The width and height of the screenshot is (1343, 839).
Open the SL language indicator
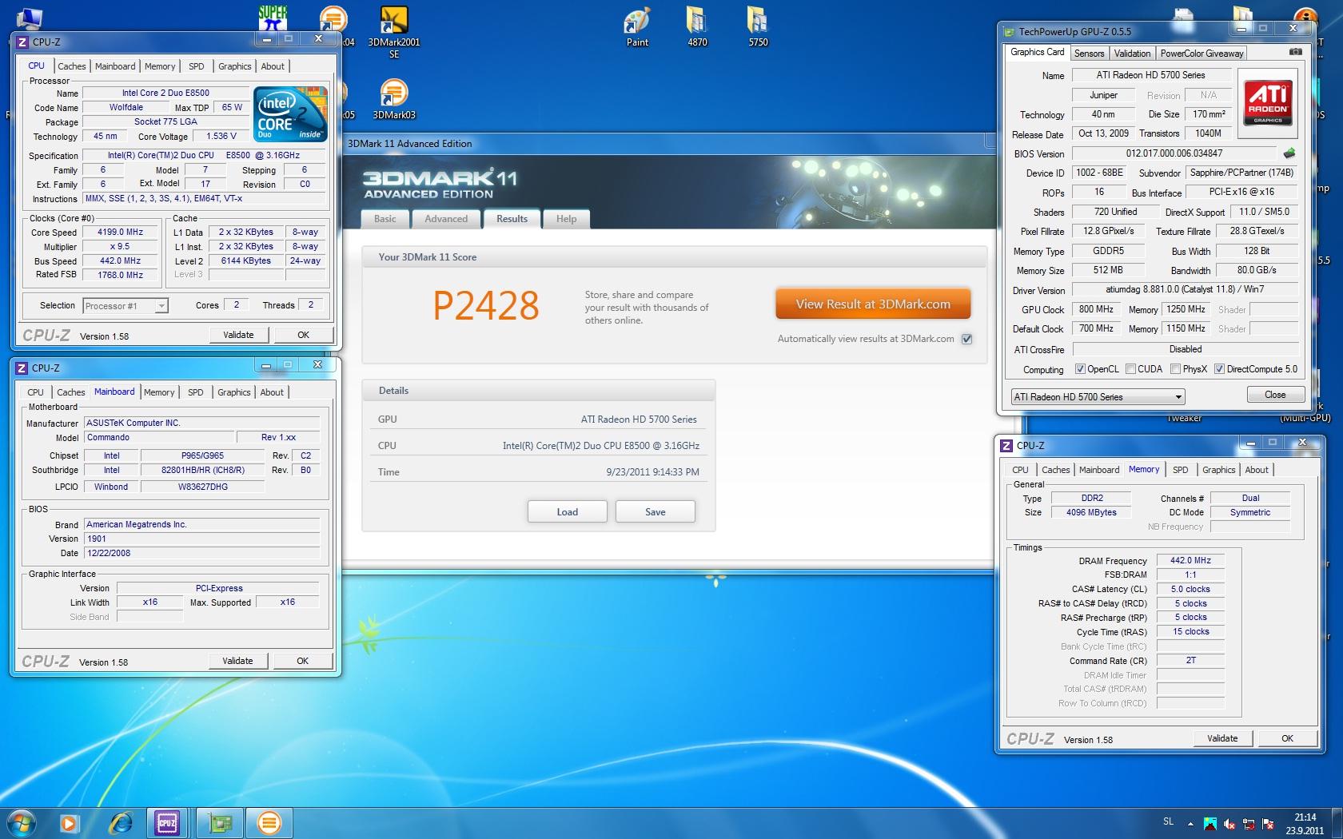click(x=1169, y=821)
